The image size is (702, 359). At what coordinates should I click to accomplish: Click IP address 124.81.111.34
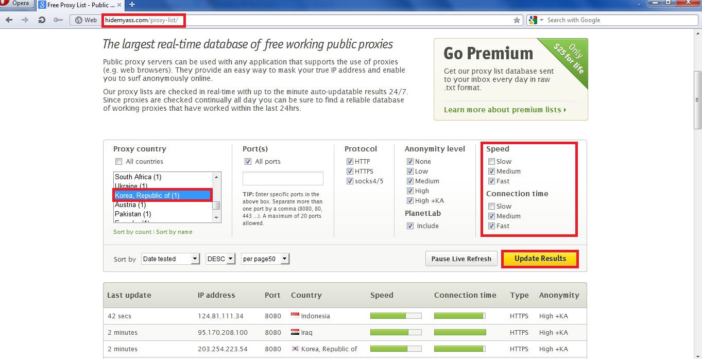click(220, 316)
